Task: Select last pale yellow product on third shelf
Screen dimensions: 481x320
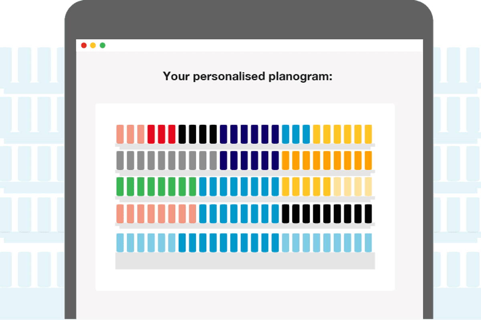Action: tap(368, 186)
